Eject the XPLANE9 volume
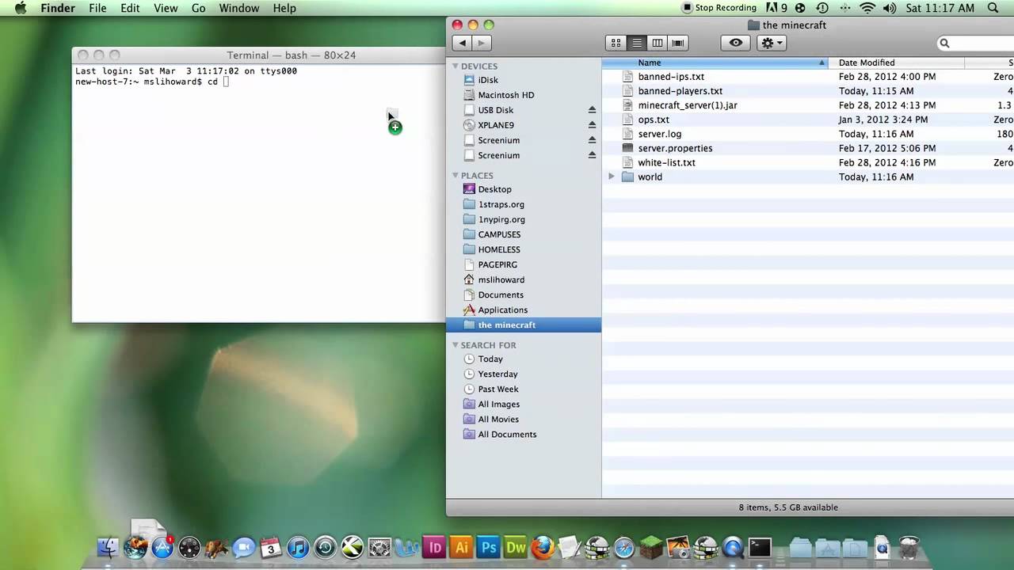The image size is (1014, 570). tap(592, 125)
